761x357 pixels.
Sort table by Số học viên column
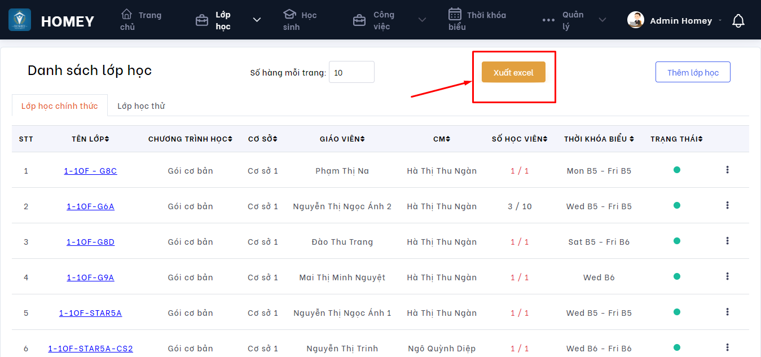519,139
